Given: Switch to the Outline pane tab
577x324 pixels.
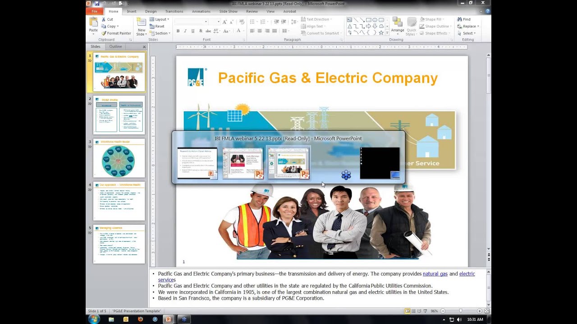Looking at the screenshot, I should click(115, 46).
